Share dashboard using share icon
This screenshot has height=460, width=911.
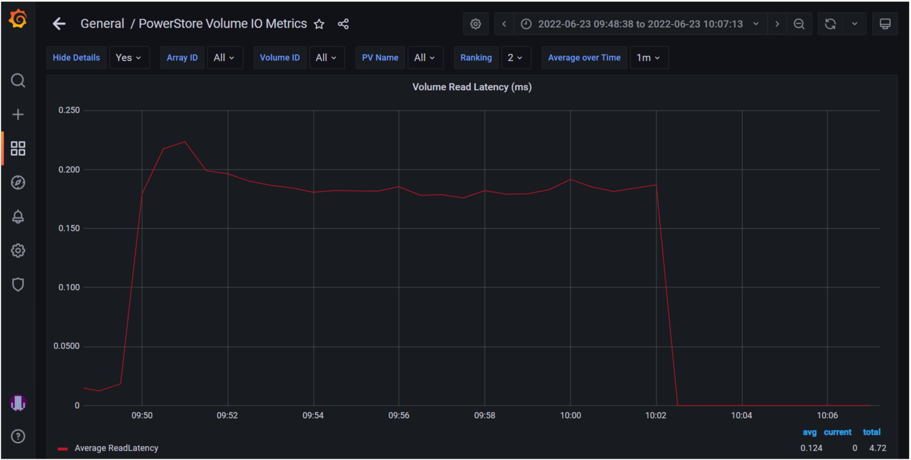click(x=344, y=24)
